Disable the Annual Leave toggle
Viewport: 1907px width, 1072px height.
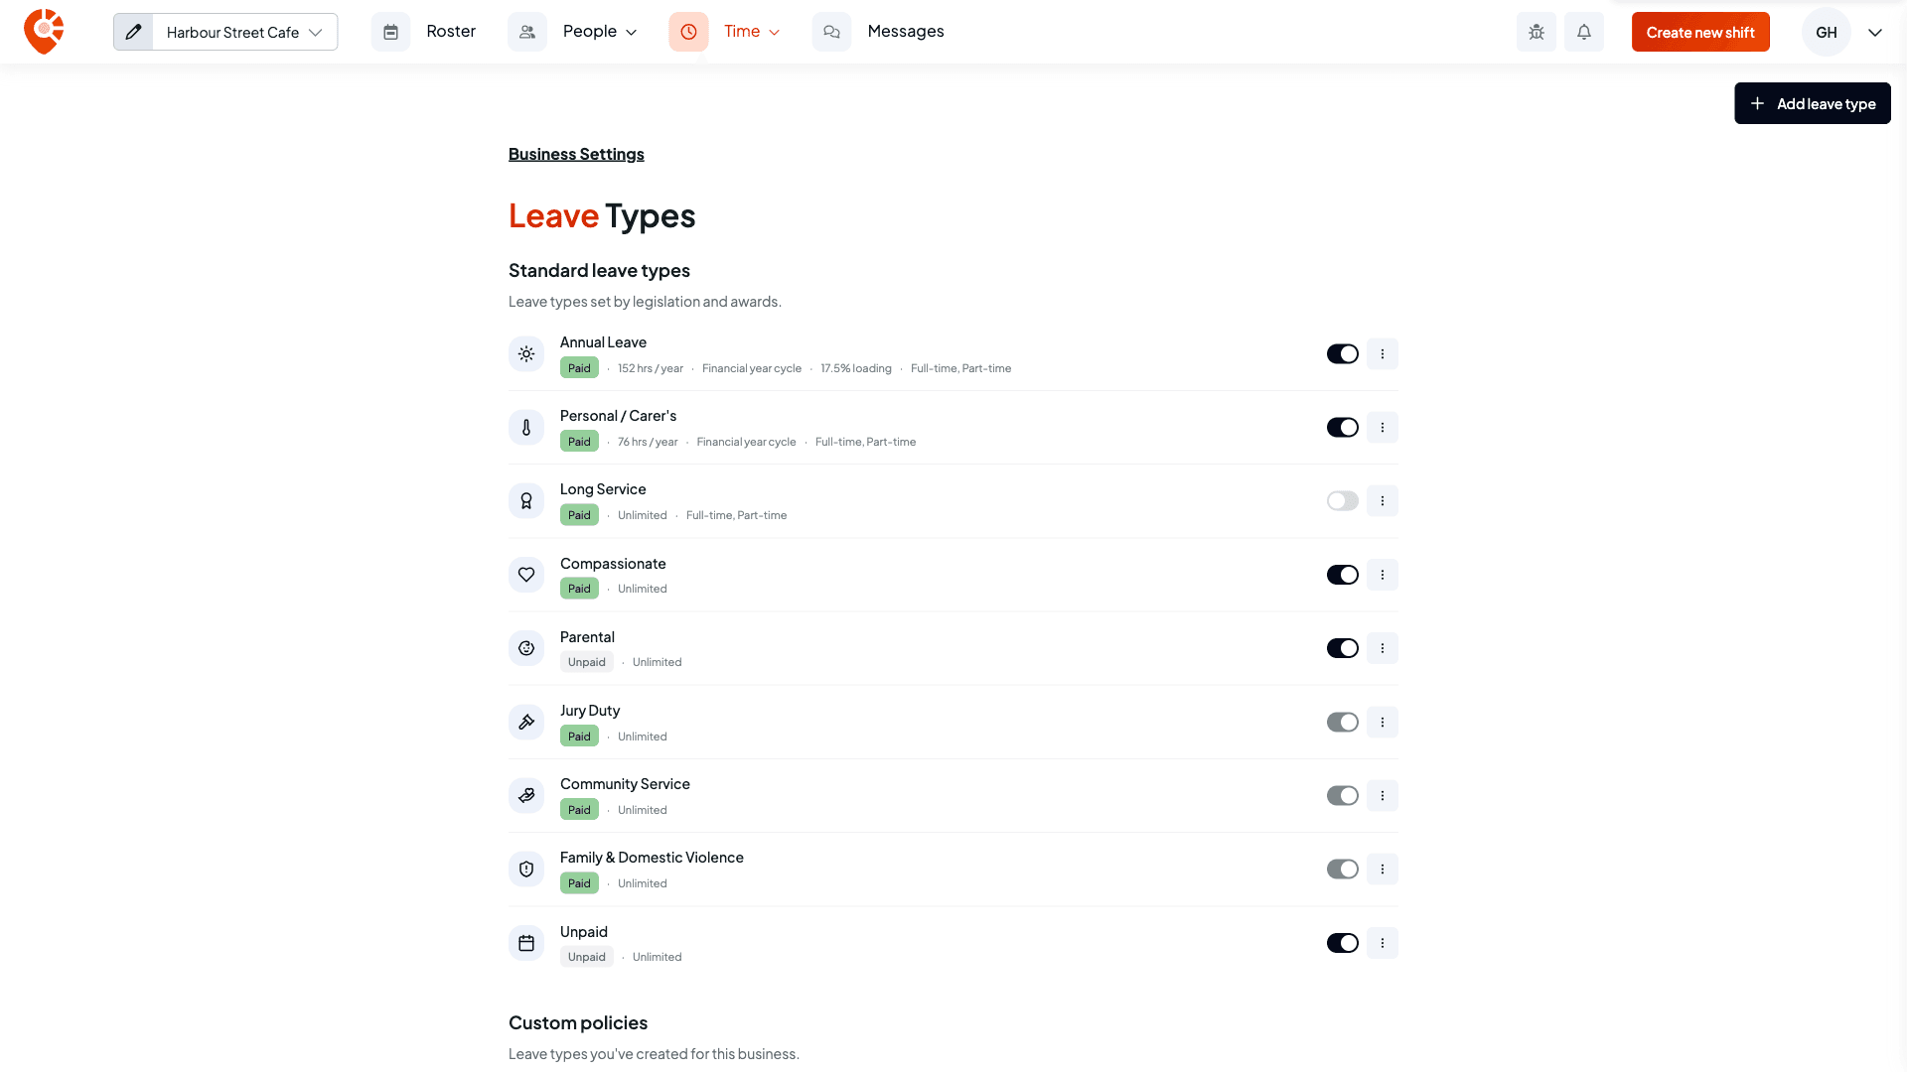1342,354
